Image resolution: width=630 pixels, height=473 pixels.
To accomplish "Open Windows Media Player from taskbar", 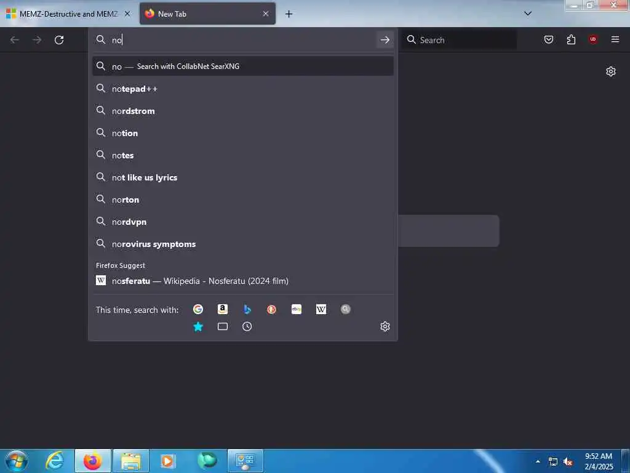I will (x=169, y=461).
